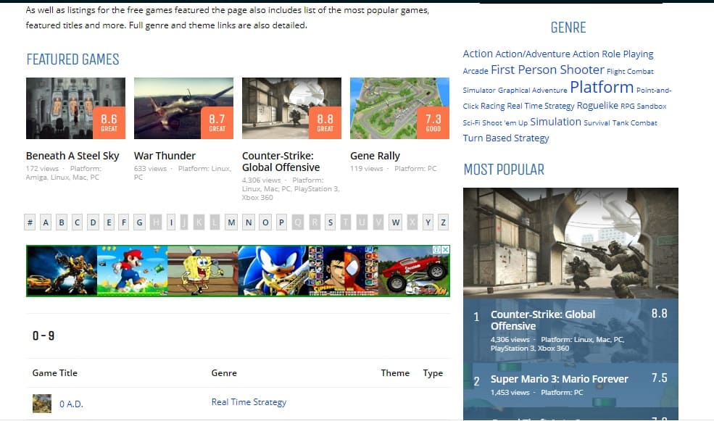This screenshot has height=421, width=714.
Task: Click the Sonic game in banner ad
Action: click(273, 271)
